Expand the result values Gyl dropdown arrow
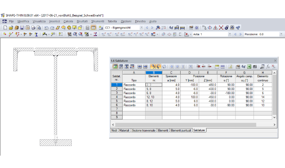The width and height of the screenshot is (285, 168). pos(157,34)
